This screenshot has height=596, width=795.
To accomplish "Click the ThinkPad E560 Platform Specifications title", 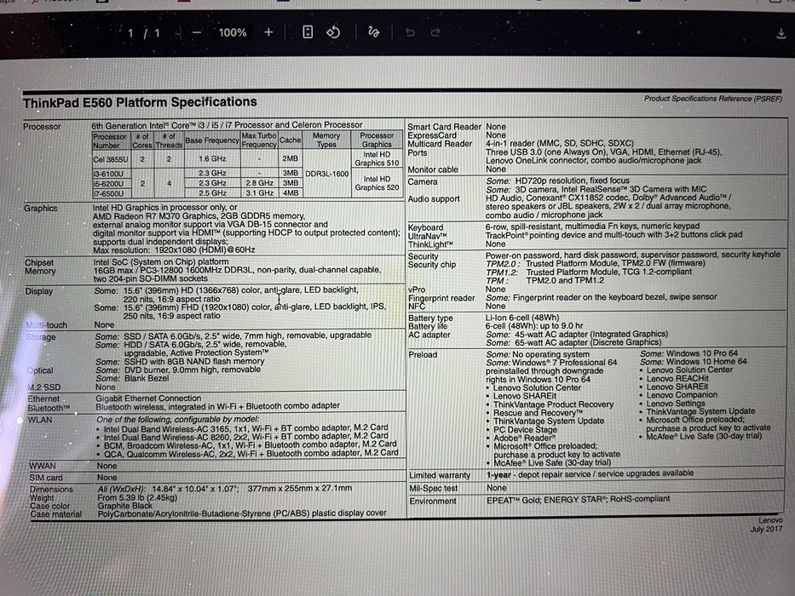I will (140, 102).
